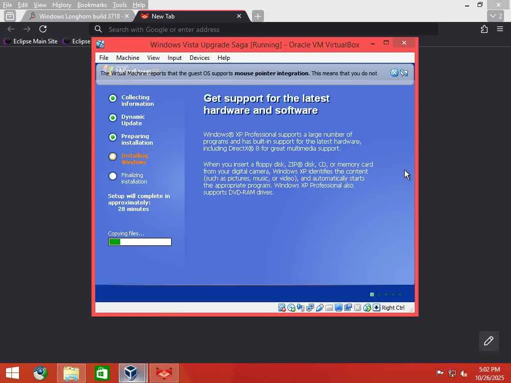Close the Windows Longhorn build tab

(126, 16)
